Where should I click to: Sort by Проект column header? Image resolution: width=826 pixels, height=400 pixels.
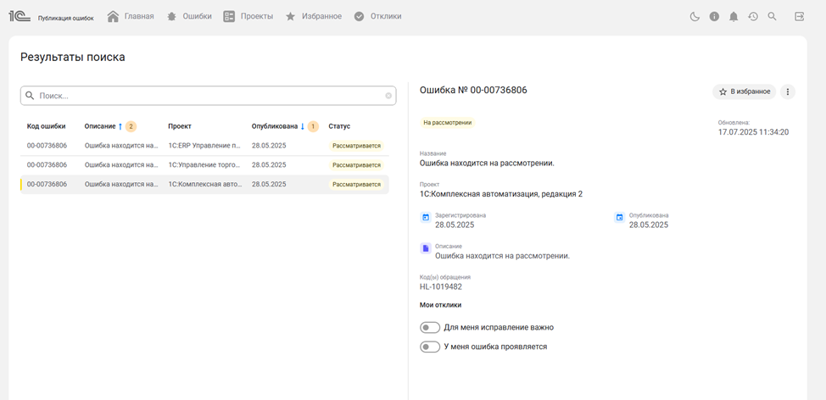tap(180, 126)
